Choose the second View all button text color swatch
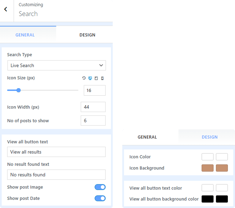The height and width of the screenshot is (208, 235). tap(222, 188)
